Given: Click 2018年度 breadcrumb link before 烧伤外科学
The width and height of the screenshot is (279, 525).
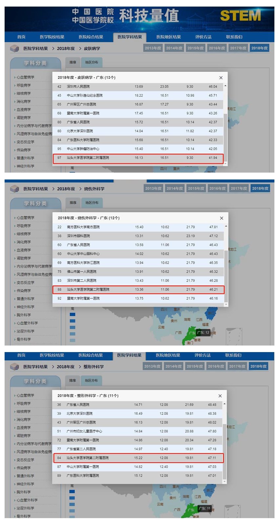Looking at the screenshot, I should [66, 189].
